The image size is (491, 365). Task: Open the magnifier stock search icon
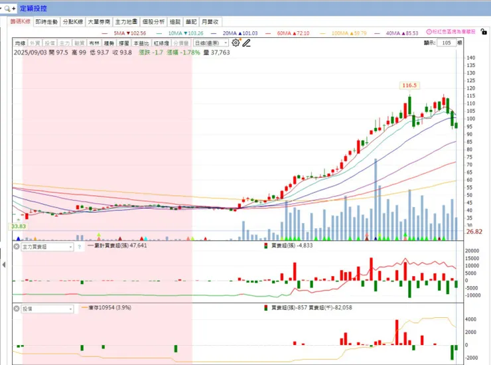pyautogui.click(x=7, y=9)
